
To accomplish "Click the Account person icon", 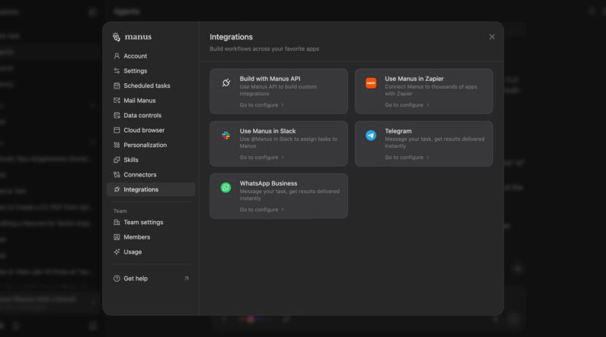I will pyautogui.click(x=117, y=56).
